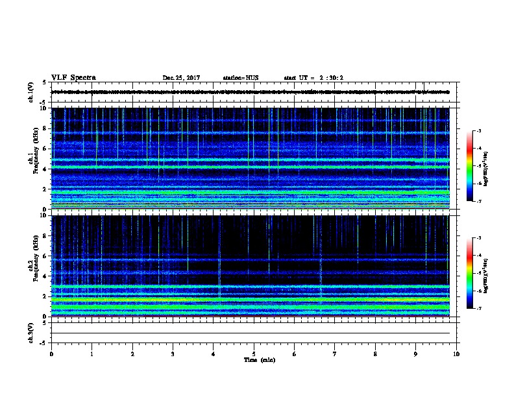This screenshot has height=397, width=514.
Task: Click the "Time (min)" axis label
Action: pos(260,360)
